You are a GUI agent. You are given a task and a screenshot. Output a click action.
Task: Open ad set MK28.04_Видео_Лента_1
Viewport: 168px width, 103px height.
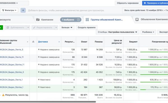tap(11, 80)
